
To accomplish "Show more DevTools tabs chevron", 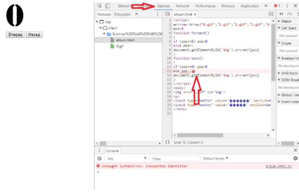I will click(x=266, y=6).
